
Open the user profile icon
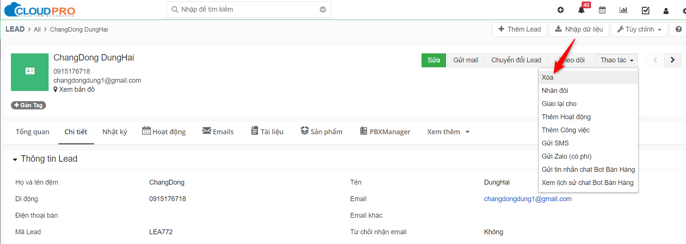tap(666, 11)
